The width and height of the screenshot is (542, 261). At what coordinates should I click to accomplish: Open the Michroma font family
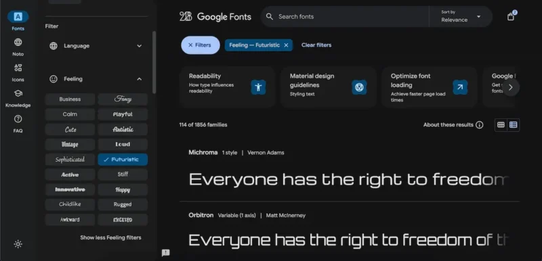pyautogui.click(x=203, y=152)
